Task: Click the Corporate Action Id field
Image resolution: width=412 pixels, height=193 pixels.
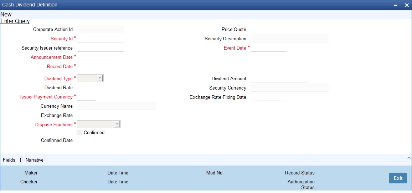Action: [x=100, y=29]
